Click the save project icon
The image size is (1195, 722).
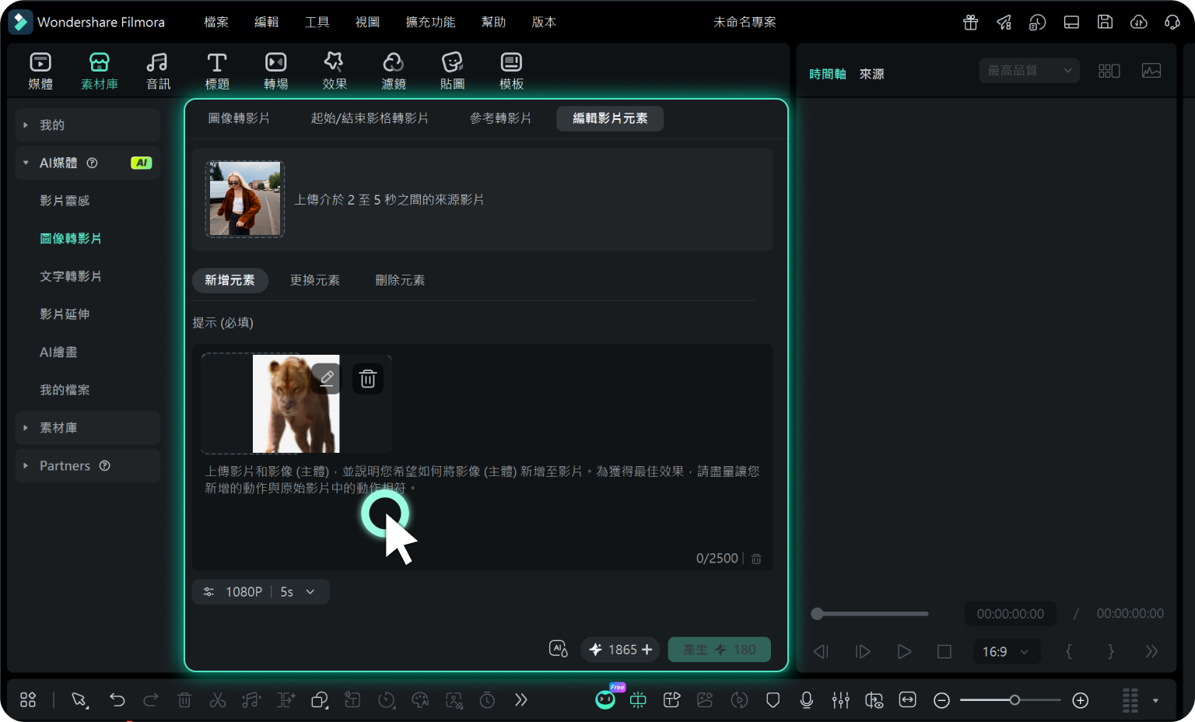point(1105,22)
